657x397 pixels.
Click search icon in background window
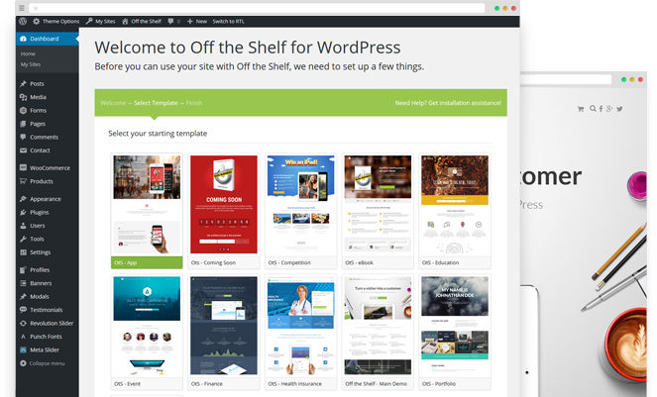(593, 109)
